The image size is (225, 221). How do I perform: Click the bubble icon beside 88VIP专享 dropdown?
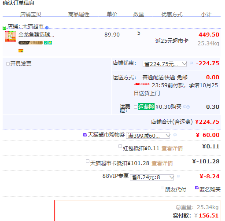[x=178, y=176]
